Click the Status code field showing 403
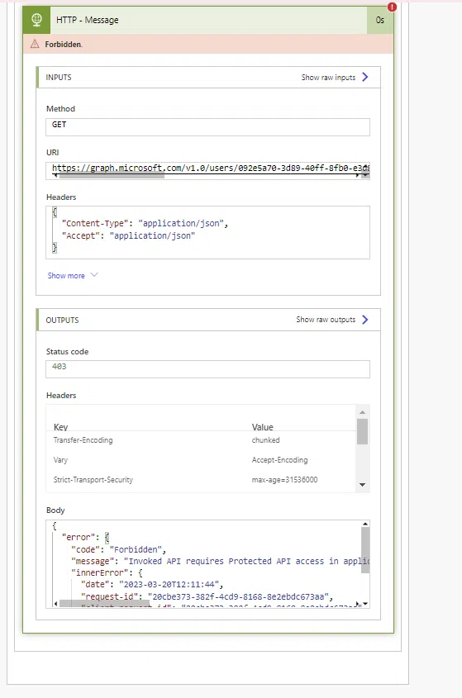 tap(207, 369)
